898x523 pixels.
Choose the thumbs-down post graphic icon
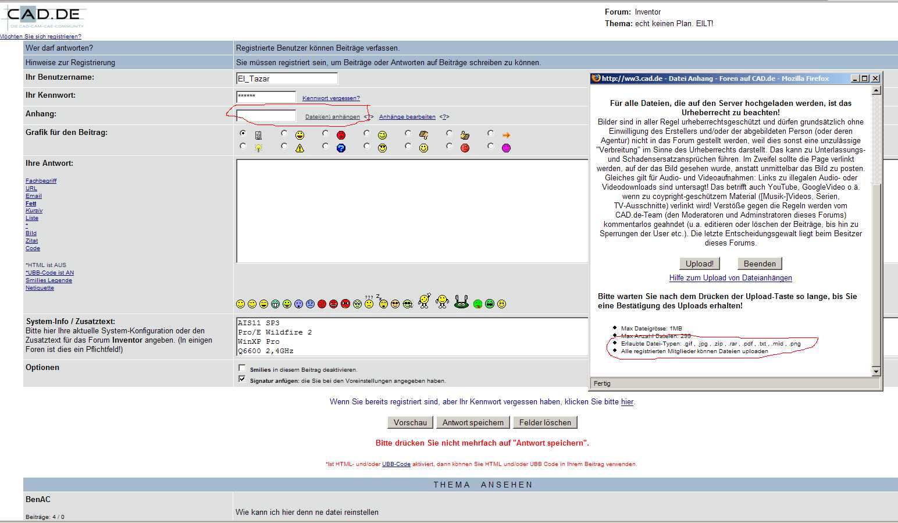pyautogui.click(x=423, y=135)
